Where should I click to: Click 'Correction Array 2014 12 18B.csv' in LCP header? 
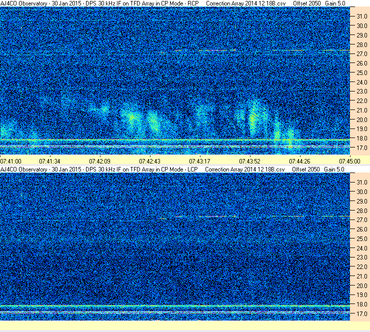(x=245, y=169)
